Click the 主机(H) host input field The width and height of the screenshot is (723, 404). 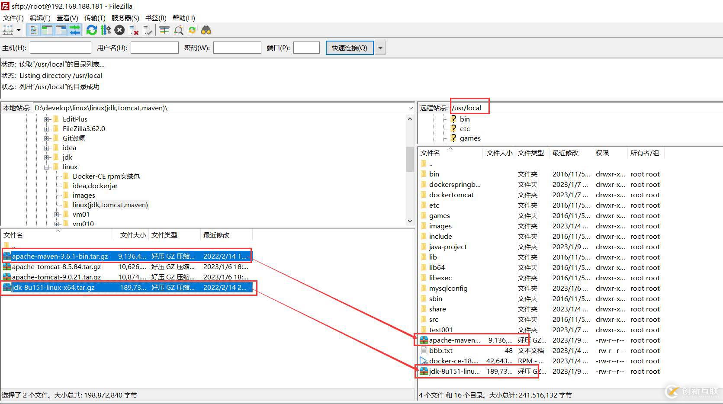tap(60, 48)
